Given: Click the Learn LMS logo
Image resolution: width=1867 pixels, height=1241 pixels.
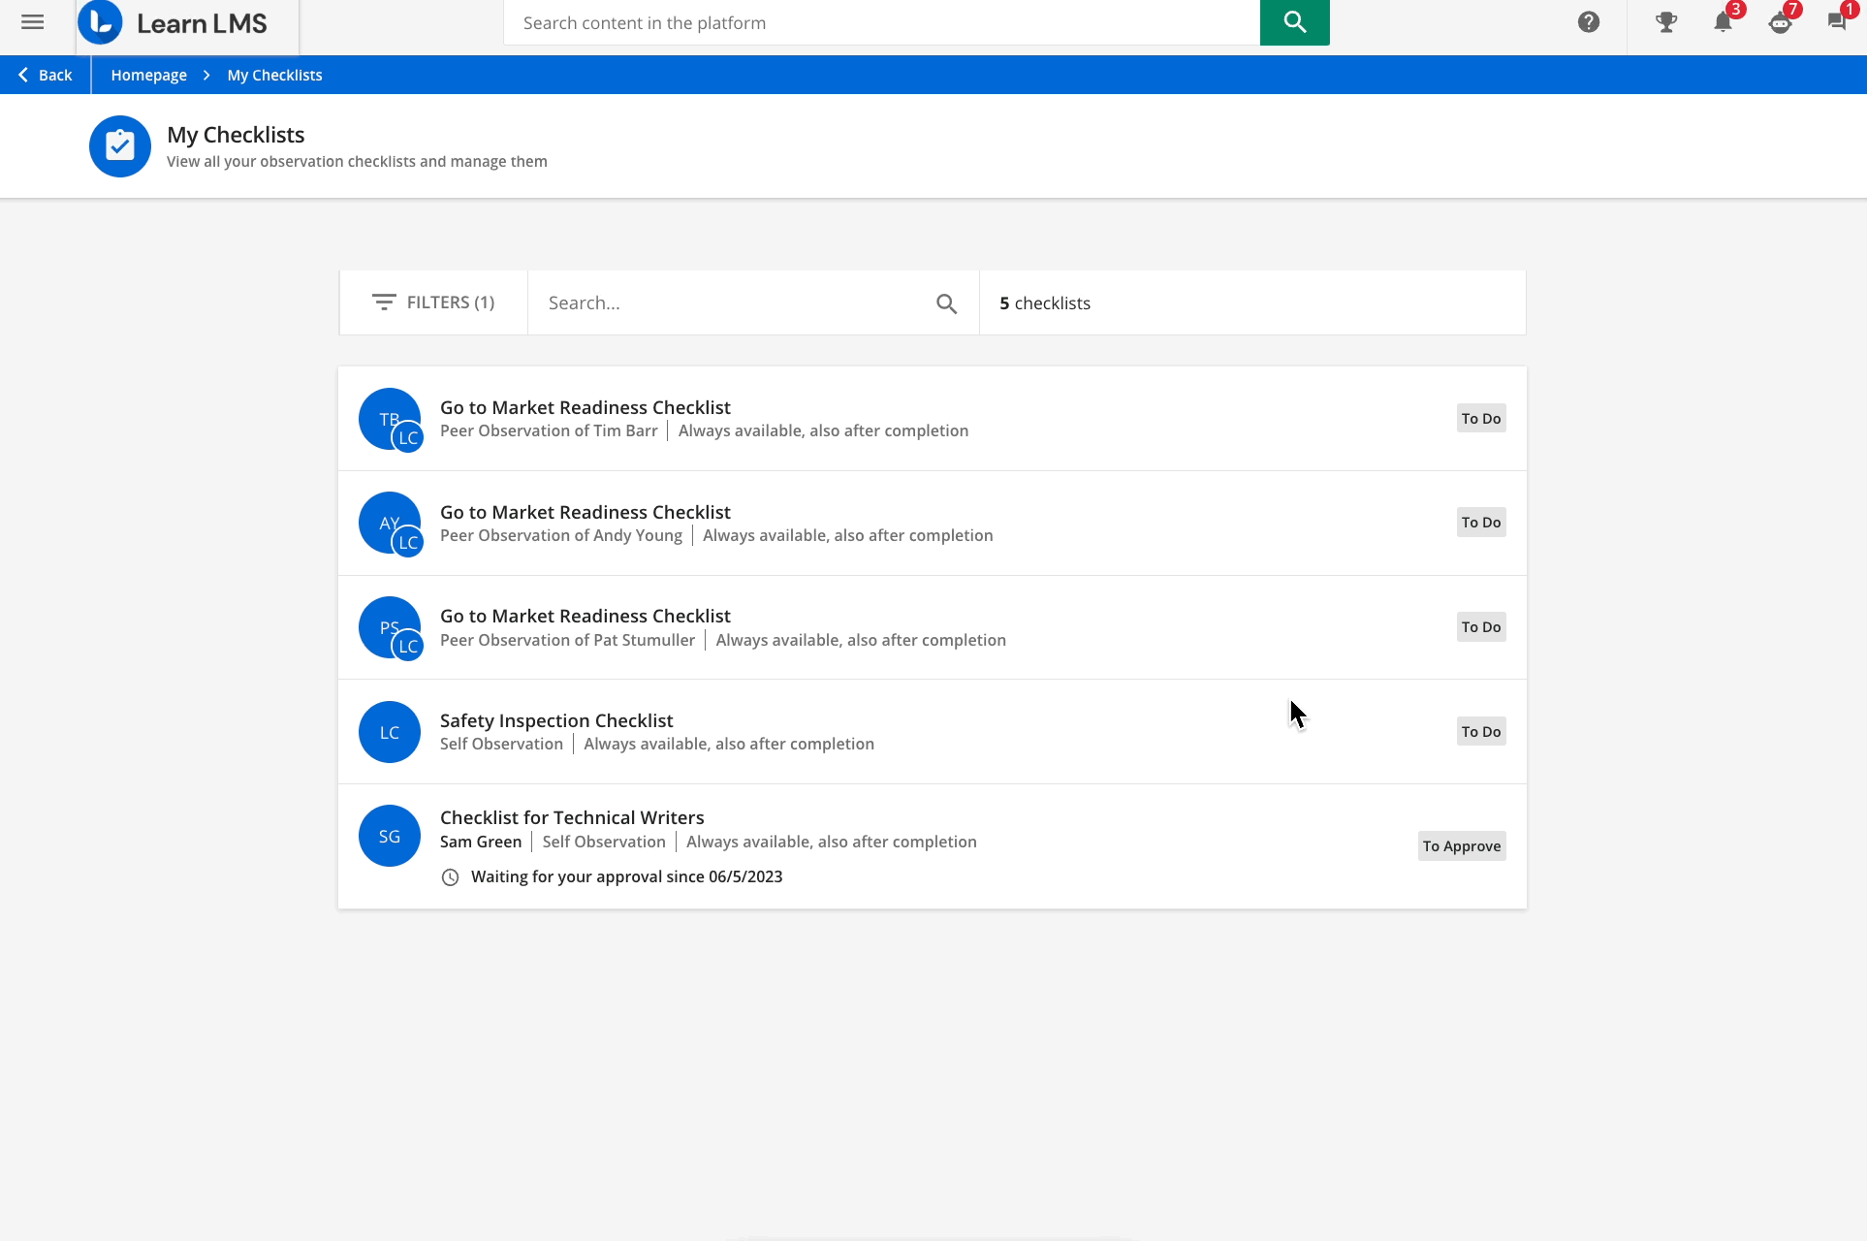Looking at the screenshot, I should coord(174,23).
